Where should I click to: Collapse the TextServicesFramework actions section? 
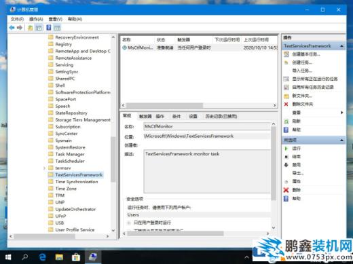[x=341, y=46]
